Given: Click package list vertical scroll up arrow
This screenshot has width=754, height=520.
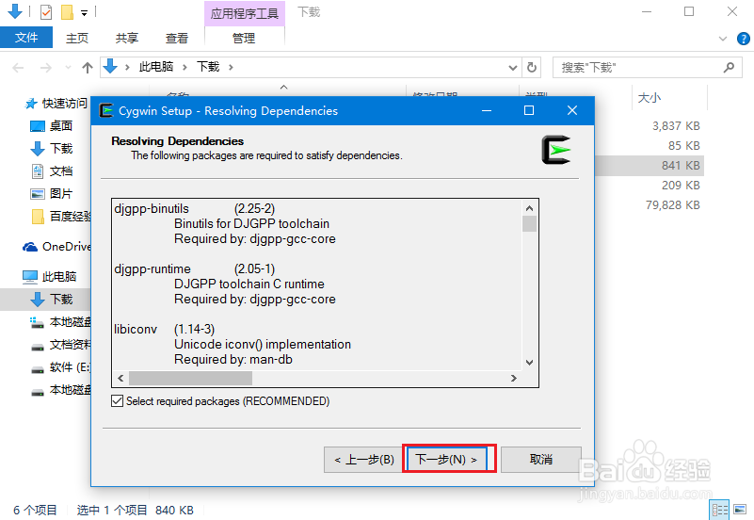Looking at the screenshot, I should 529,208.
